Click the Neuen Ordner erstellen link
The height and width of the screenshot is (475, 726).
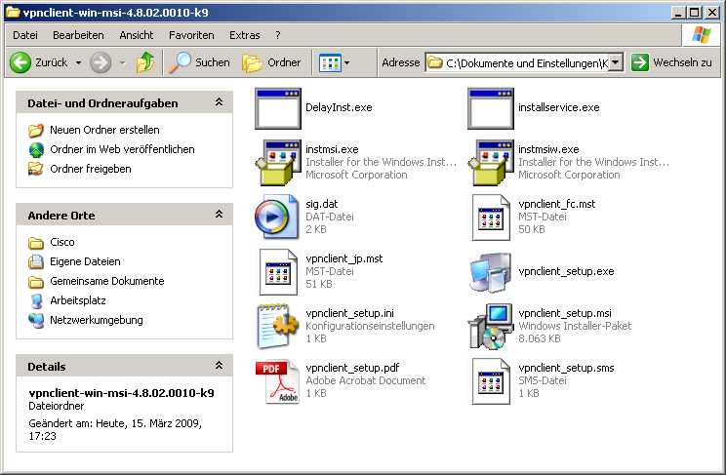(104, 130)
